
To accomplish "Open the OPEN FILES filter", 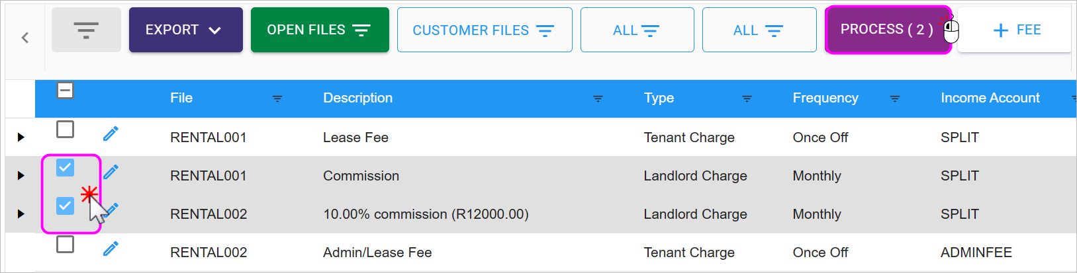I will point(319,30).
